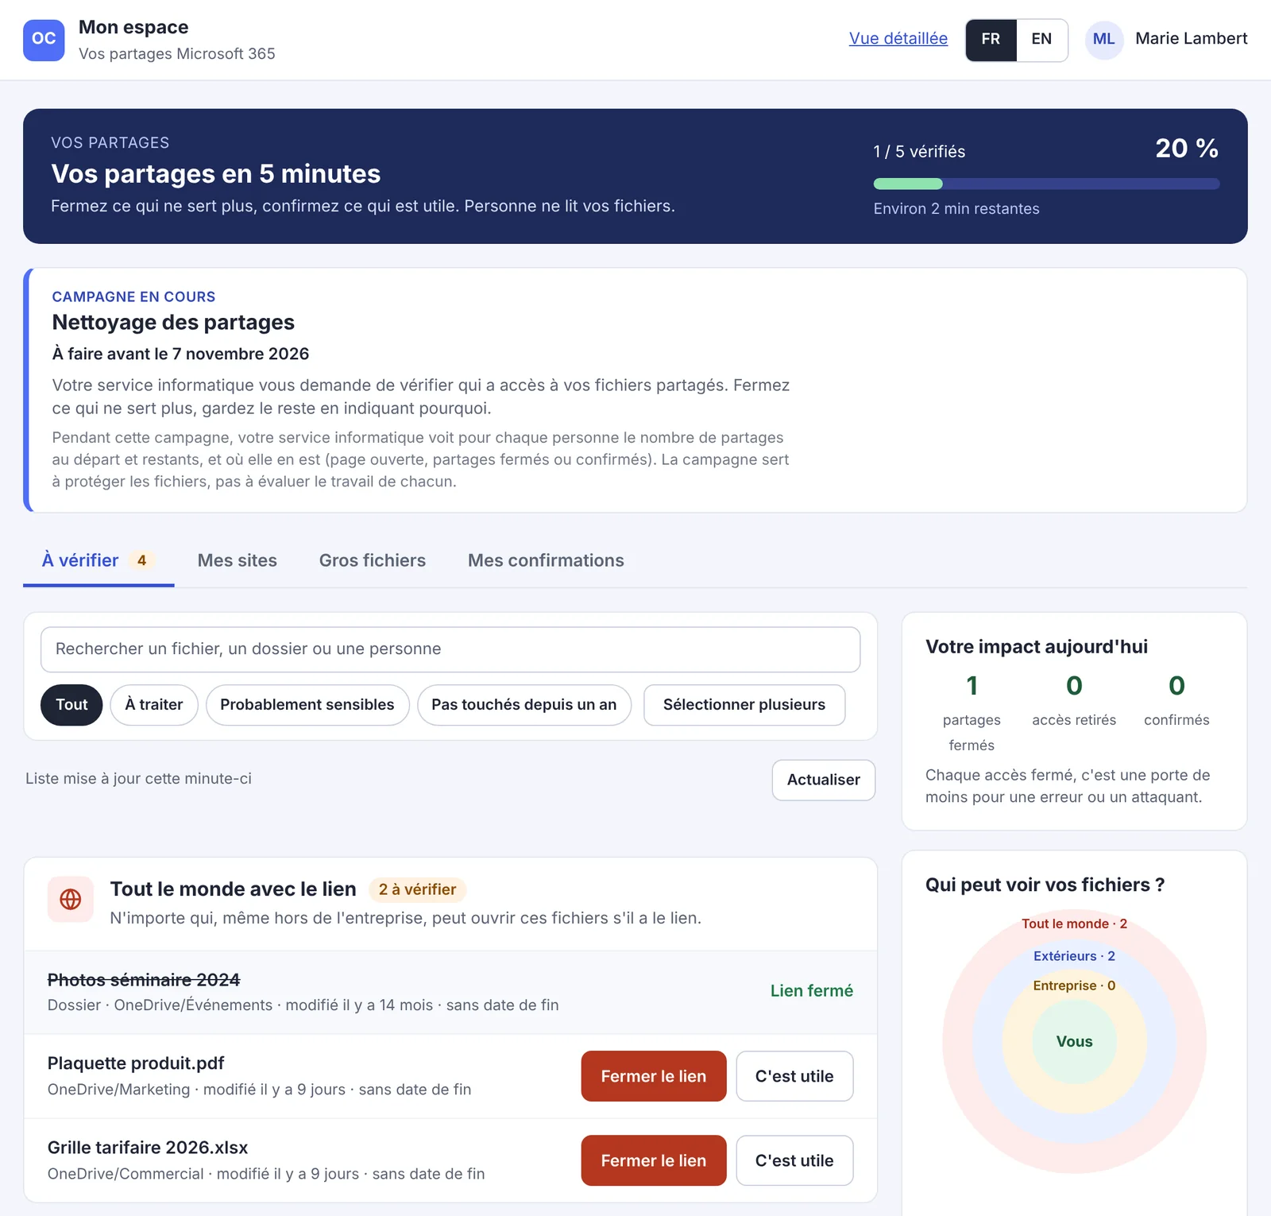Open the Mes confirmations tab

coord(546,560)
